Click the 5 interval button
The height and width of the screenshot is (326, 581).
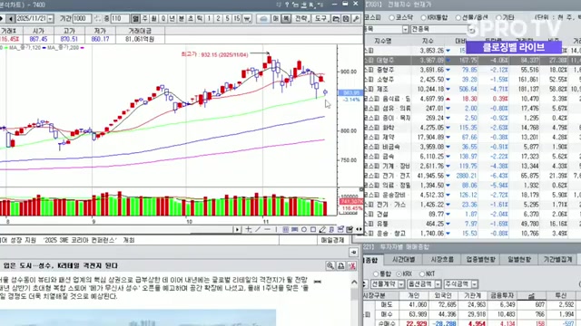click(228, 18)
